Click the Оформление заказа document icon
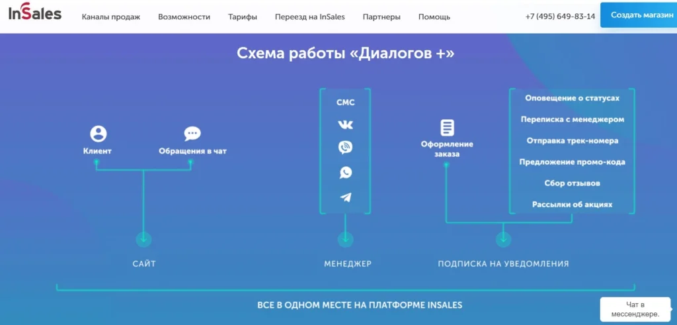677x325 pixels. (x=448, y=128)
